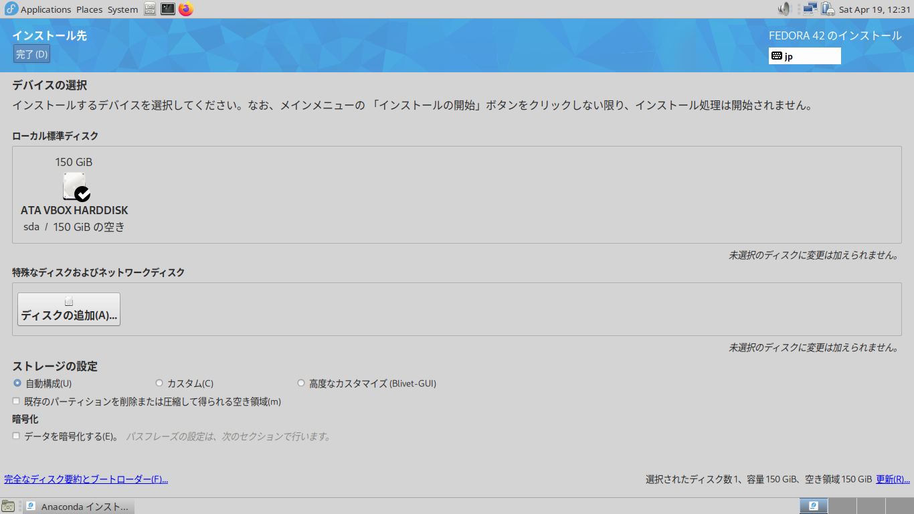
Task: Click the ストレージの設定 heading
Action: [55, 366]
